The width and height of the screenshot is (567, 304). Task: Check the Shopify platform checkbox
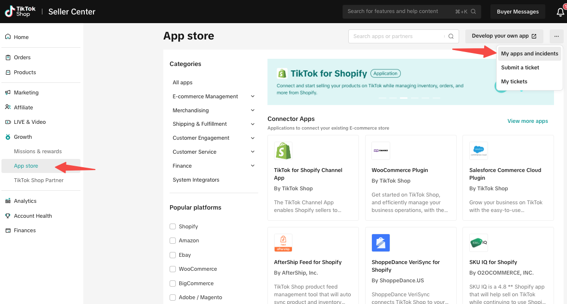point(173,226)
